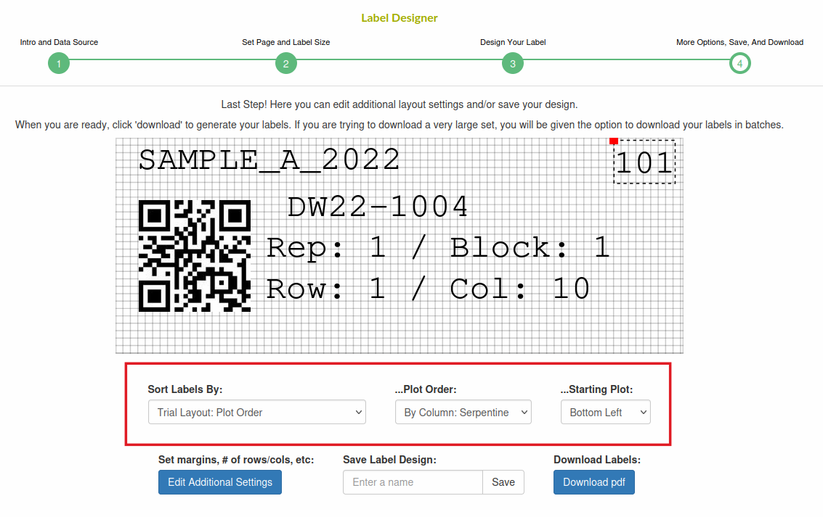Click the Download Labels: heading

click(x=597, y=460)
